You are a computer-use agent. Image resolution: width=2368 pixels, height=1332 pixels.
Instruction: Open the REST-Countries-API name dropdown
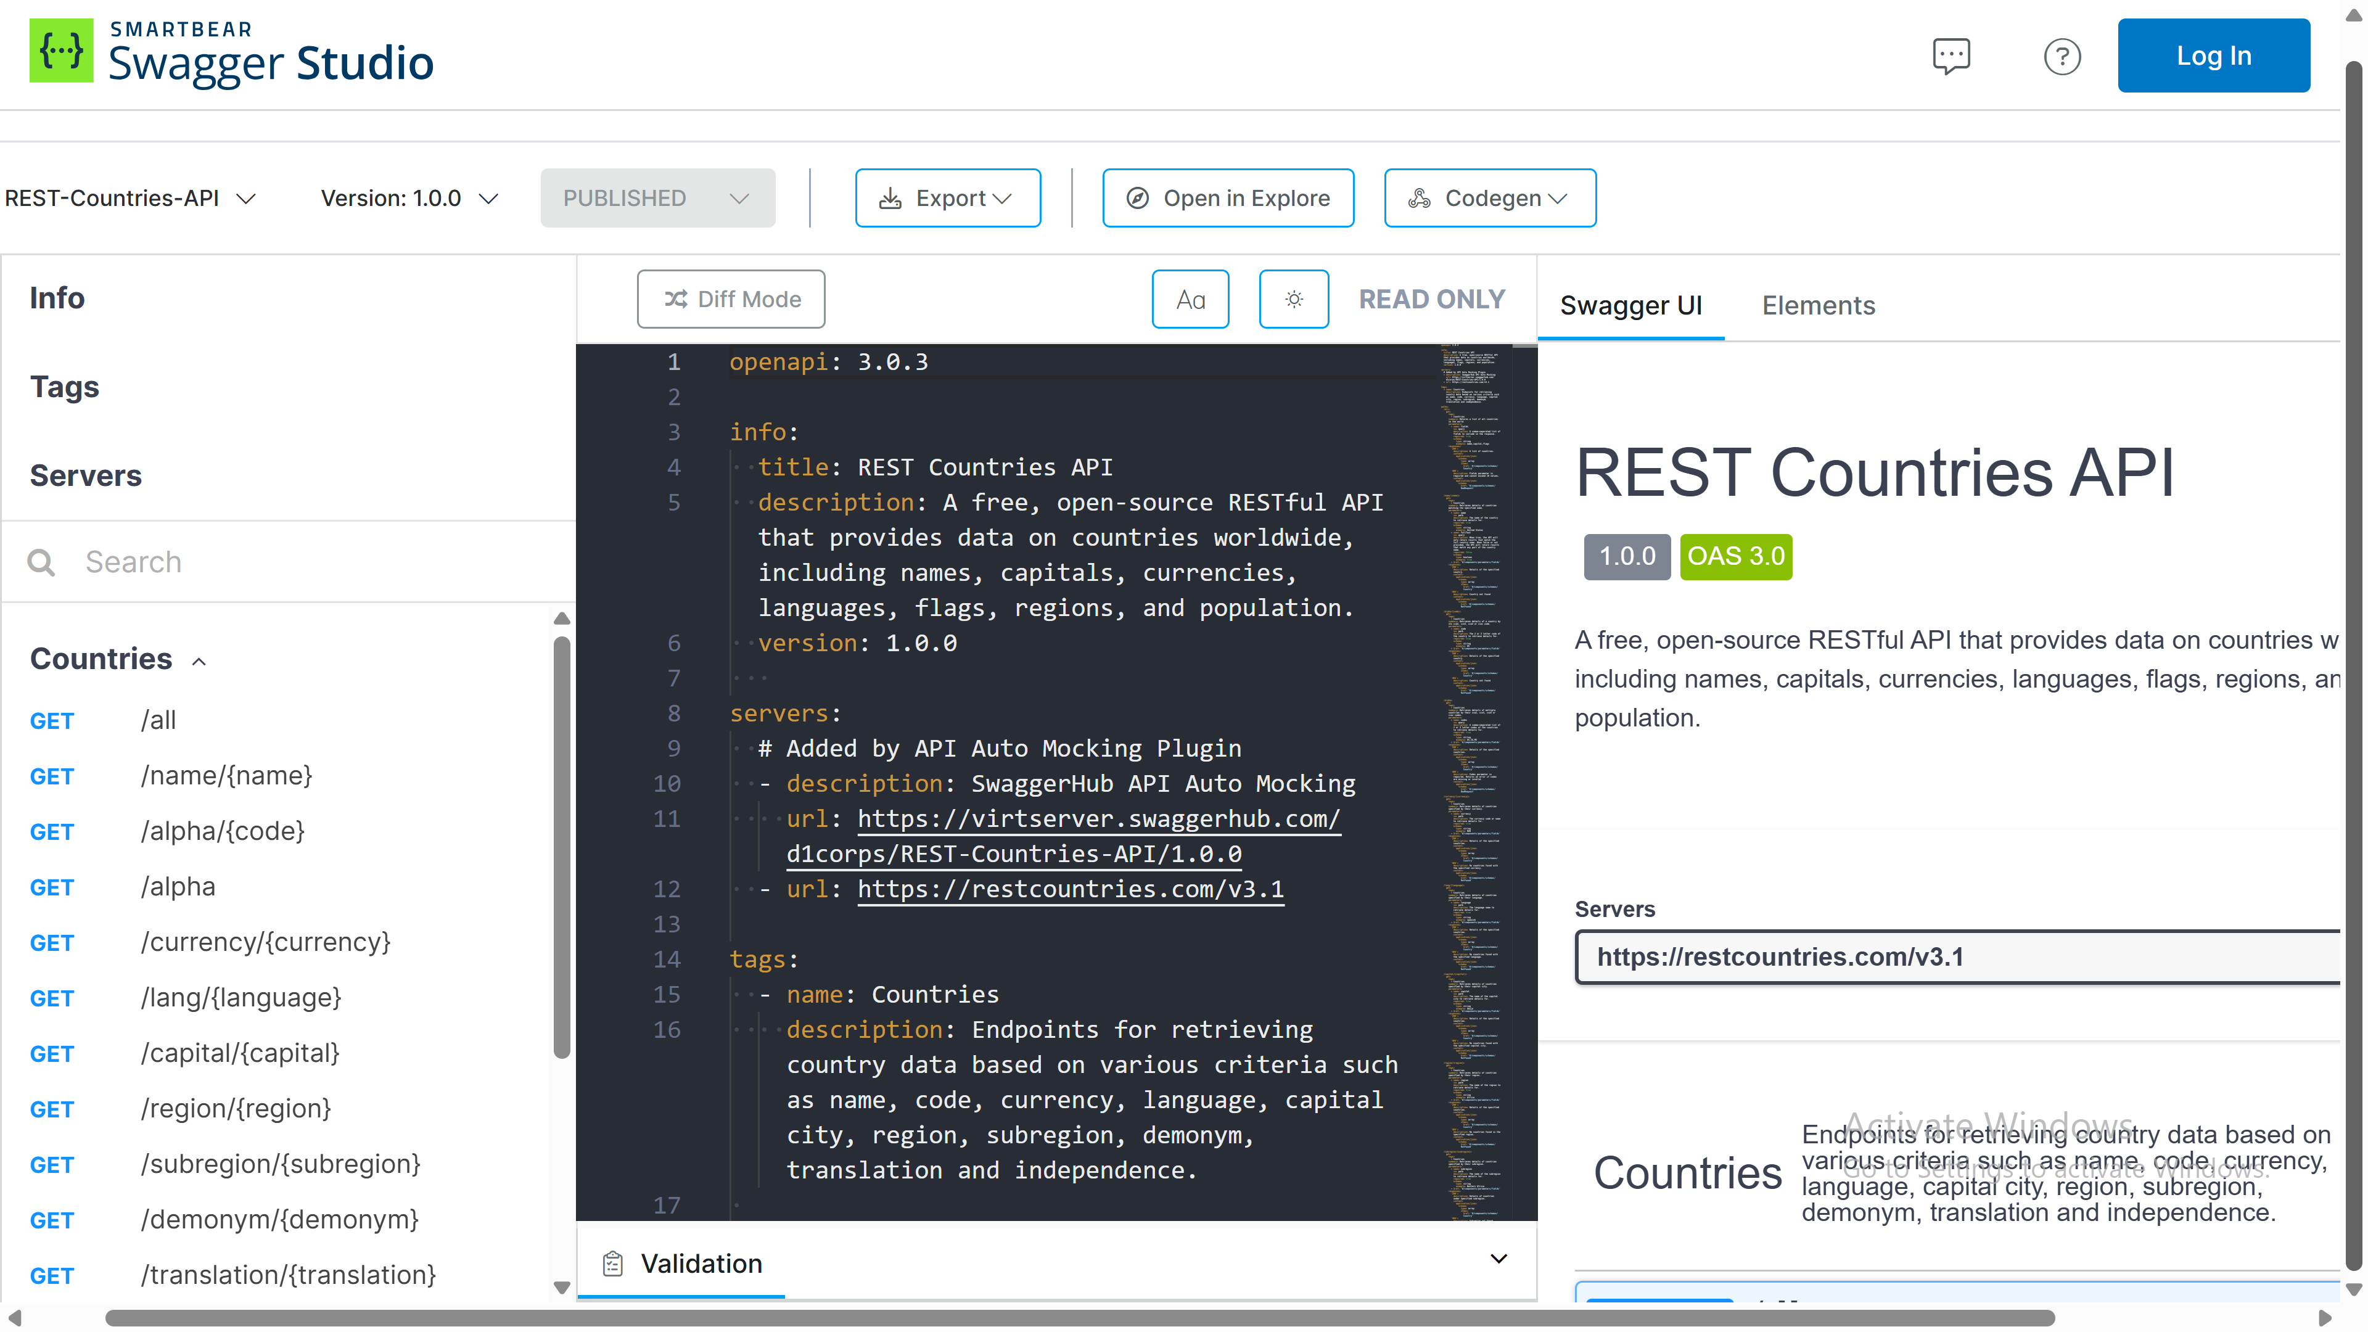131,197
